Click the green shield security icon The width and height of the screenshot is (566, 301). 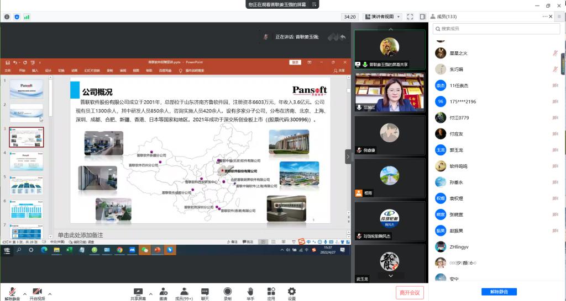[x=17, y=17]
